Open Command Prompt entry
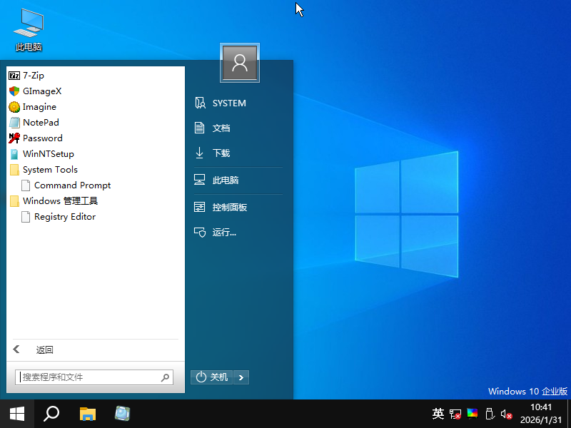This screenshot has height=428, width=571. click(72, 185)
